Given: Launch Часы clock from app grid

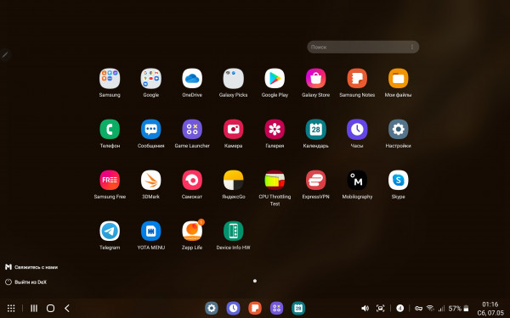Looking at the screenshot, I should [357, 129].
